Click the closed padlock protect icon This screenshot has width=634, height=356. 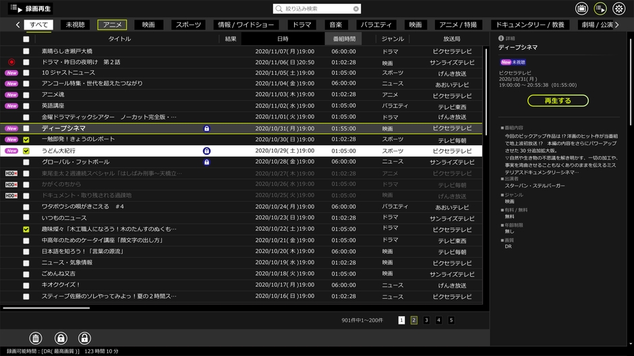click(61, 339)
